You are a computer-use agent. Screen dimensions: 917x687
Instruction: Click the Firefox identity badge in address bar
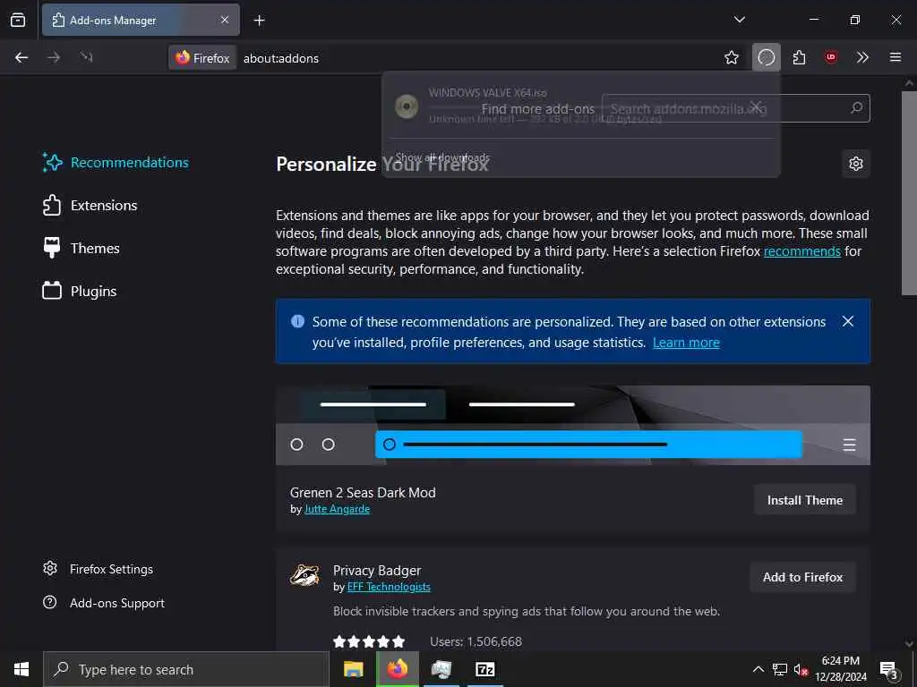(x=203, y=58)
